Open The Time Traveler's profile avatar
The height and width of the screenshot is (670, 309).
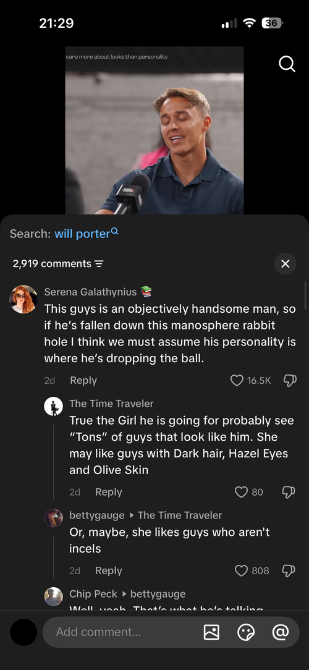pyautogui.click(x=53, y=406)
